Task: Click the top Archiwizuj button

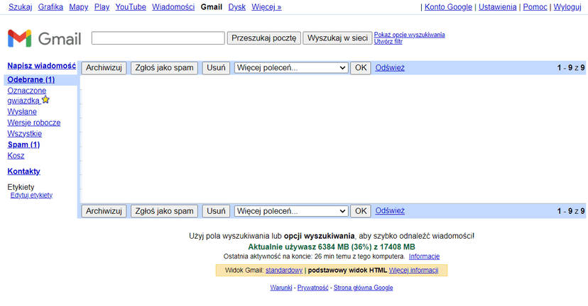Action: coord(104,68)
